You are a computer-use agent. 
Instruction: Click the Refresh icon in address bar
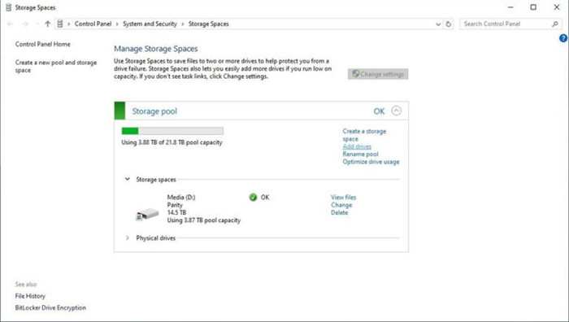449,24
